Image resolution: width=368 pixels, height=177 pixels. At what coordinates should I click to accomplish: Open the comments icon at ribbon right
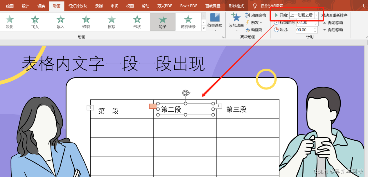(365, 6)
